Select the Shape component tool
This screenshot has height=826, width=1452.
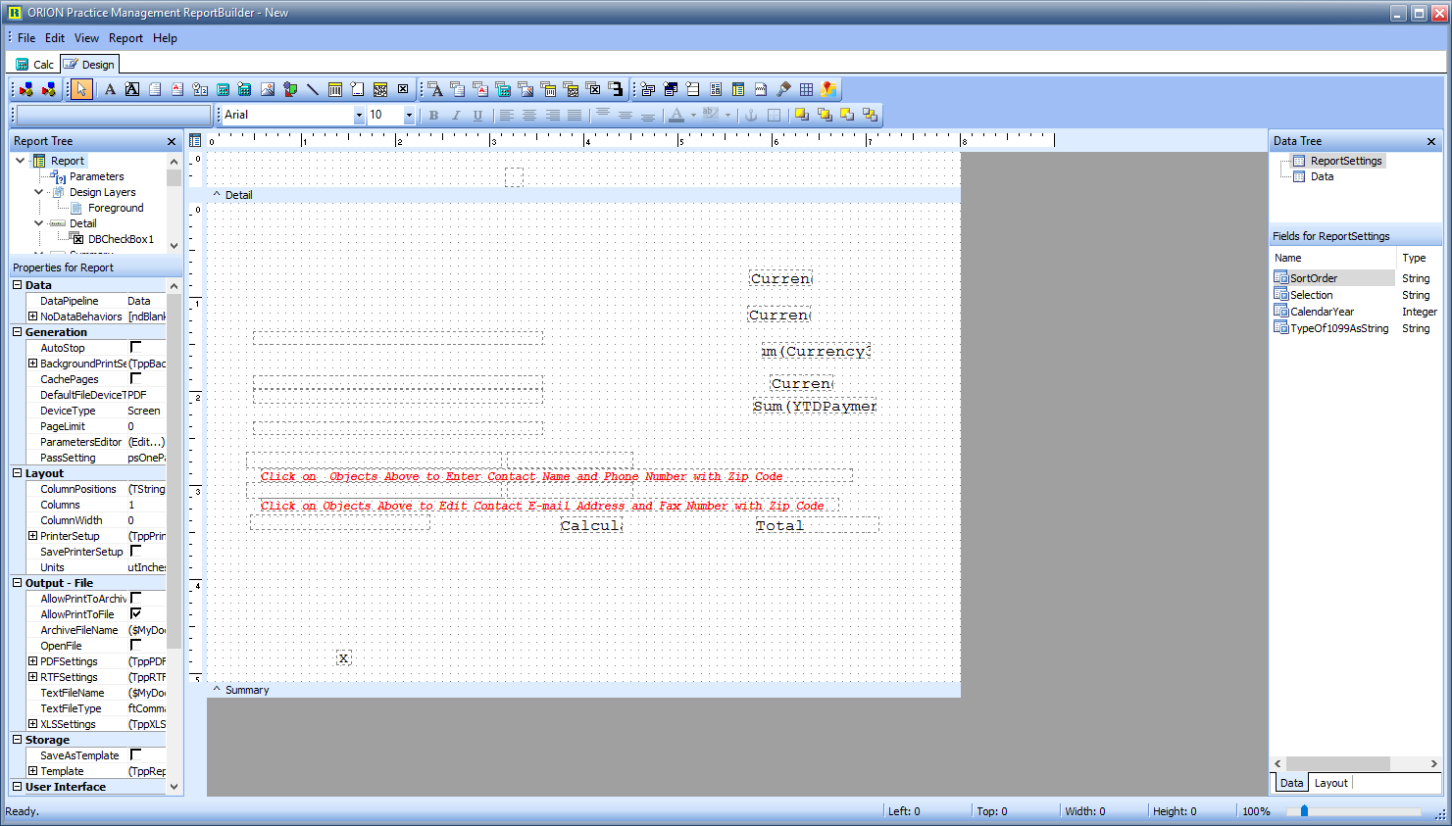290,89
